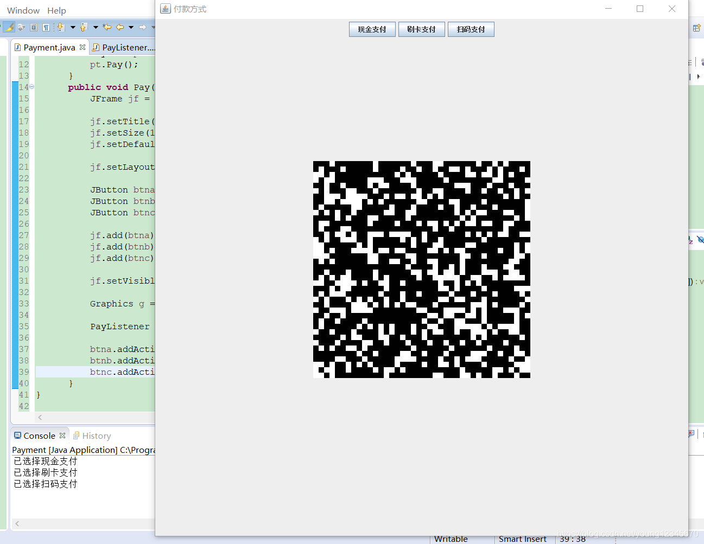The width and height of the screenshot is (704, 544).
Task: Click code line pt.Pay();
Action: tap(114, 65)
